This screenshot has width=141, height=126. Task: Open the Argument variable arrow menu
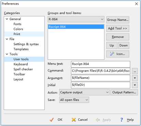coord(135,78)
